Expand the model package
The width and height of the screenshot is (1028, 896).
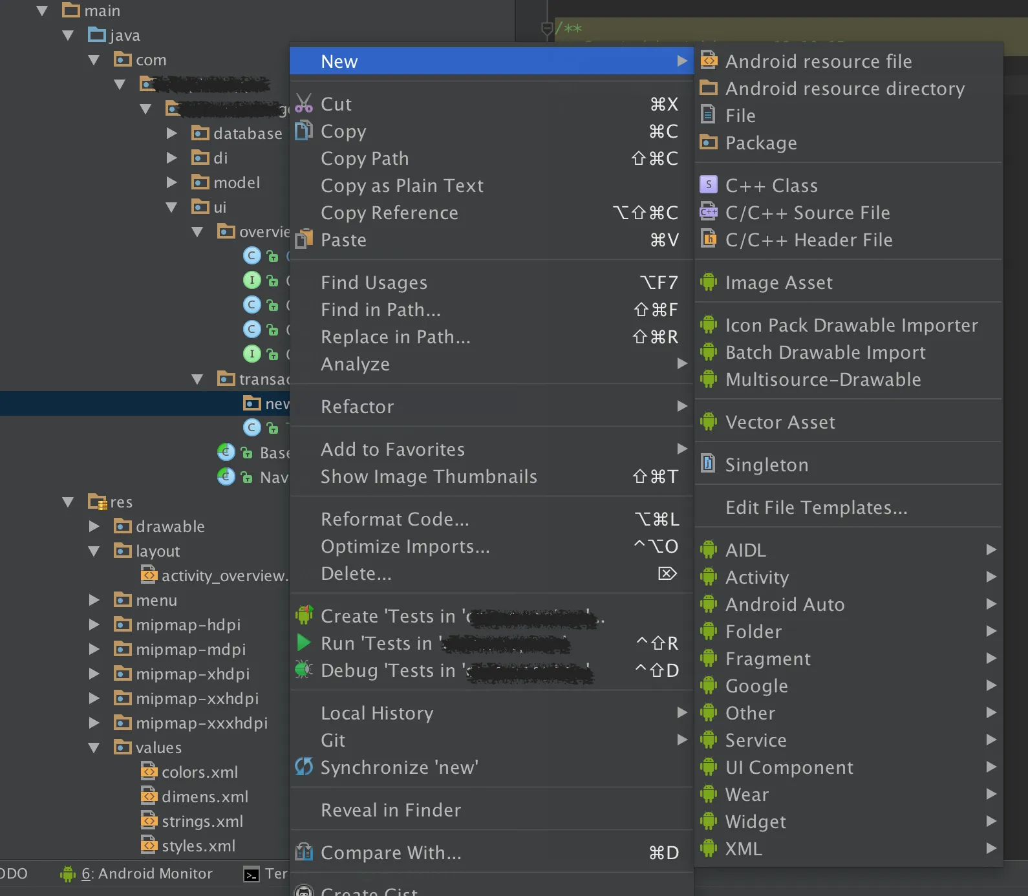coord(171,182)
